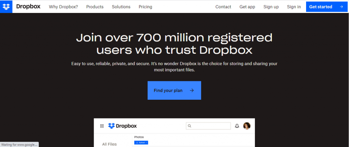
Task: Click the magnifier icon in preview search
Action: [189, 126]
